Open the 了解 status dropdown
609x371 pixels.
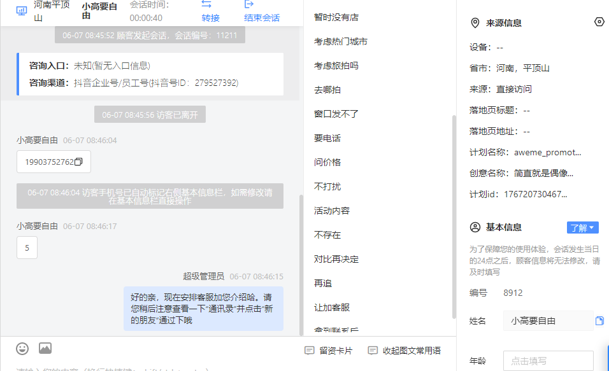click(583, 227)
